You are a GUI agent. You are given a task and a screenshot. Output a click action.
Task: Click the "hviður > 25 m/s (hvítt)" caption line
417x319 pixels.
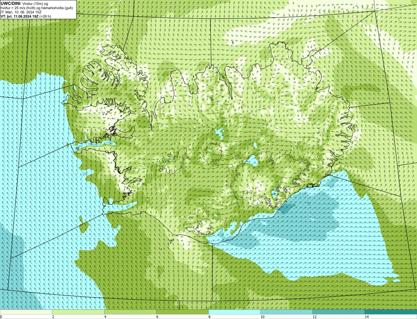tap(18, 8)
